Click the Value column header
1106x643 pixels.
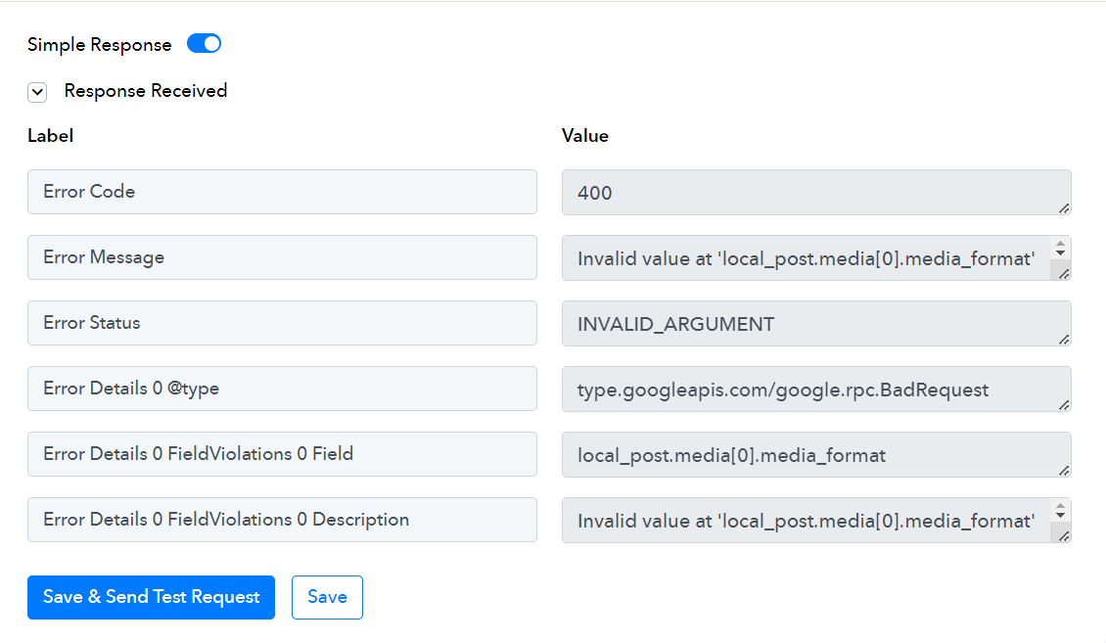point(584,135)
